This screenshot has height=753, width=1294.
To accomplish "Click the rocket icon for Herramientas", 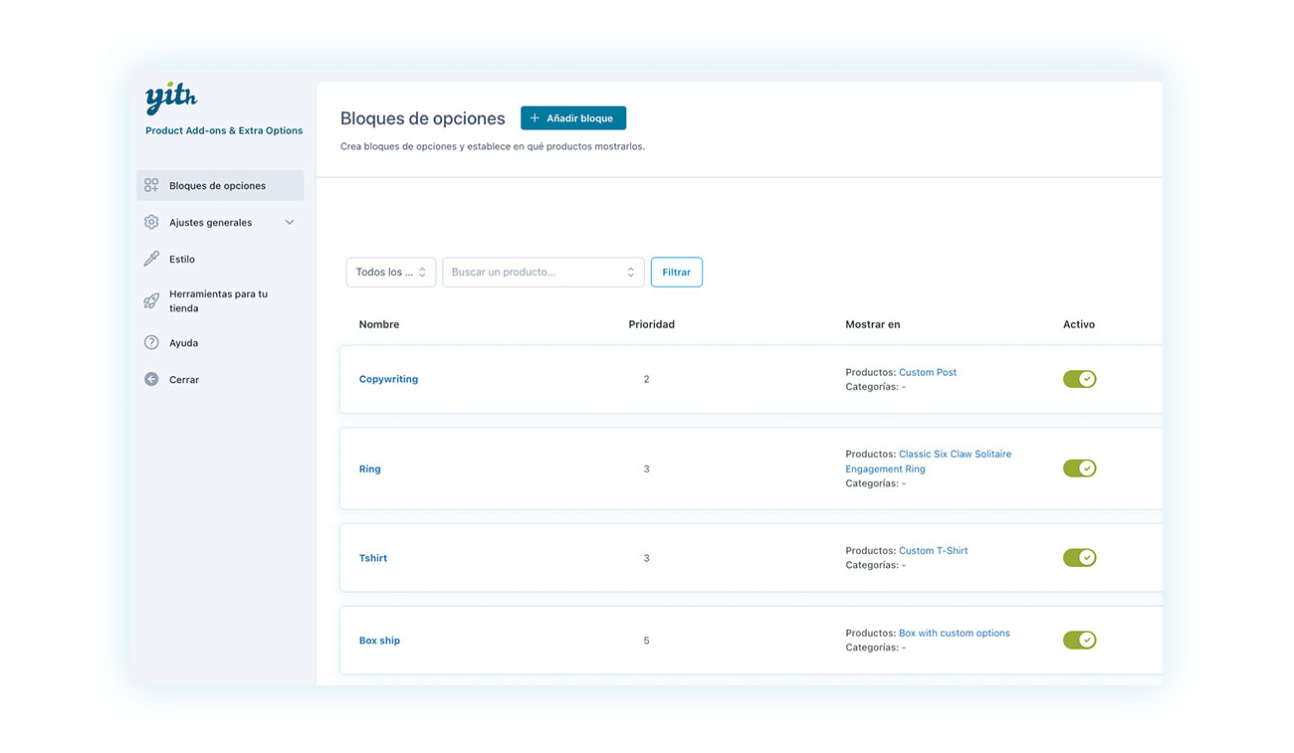I will pos(151,300).
